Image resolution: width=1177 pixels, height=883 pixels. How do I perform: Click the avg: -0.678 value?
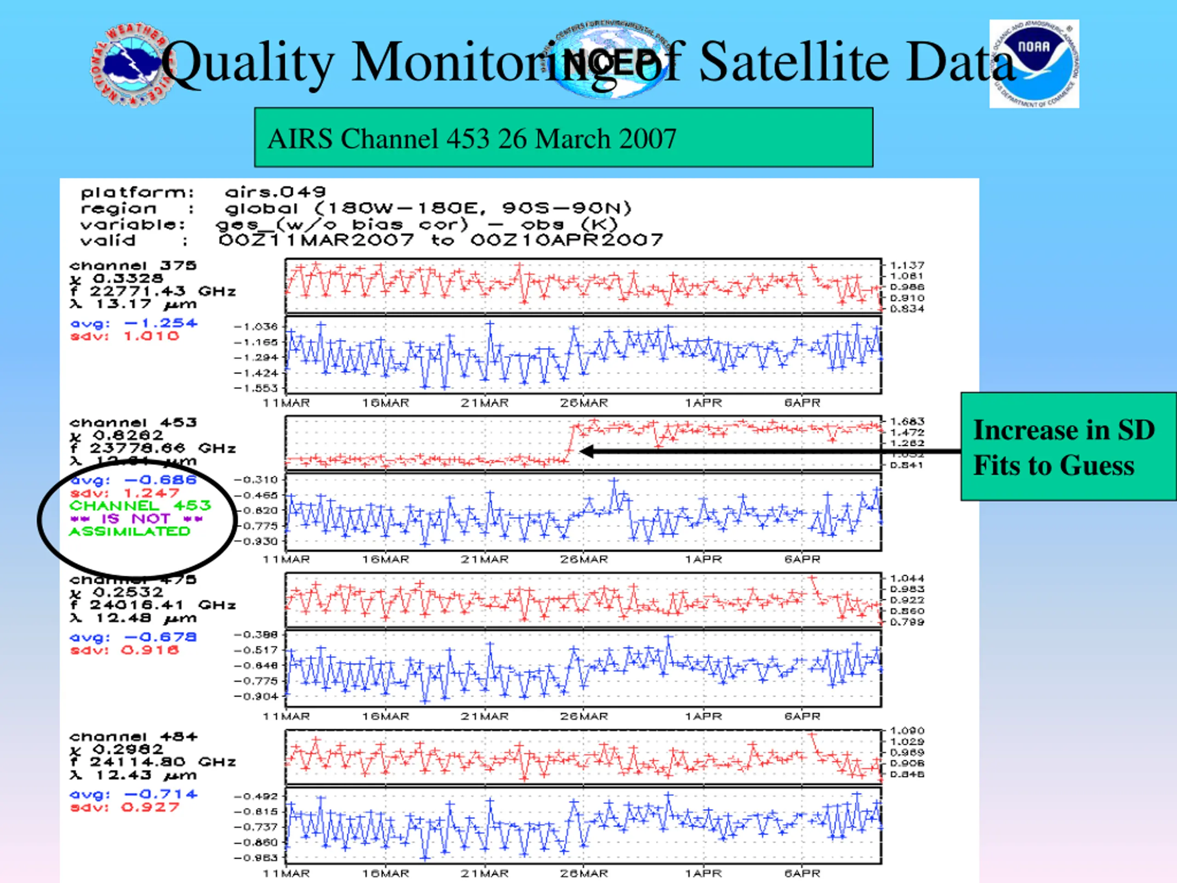[133, 637]
